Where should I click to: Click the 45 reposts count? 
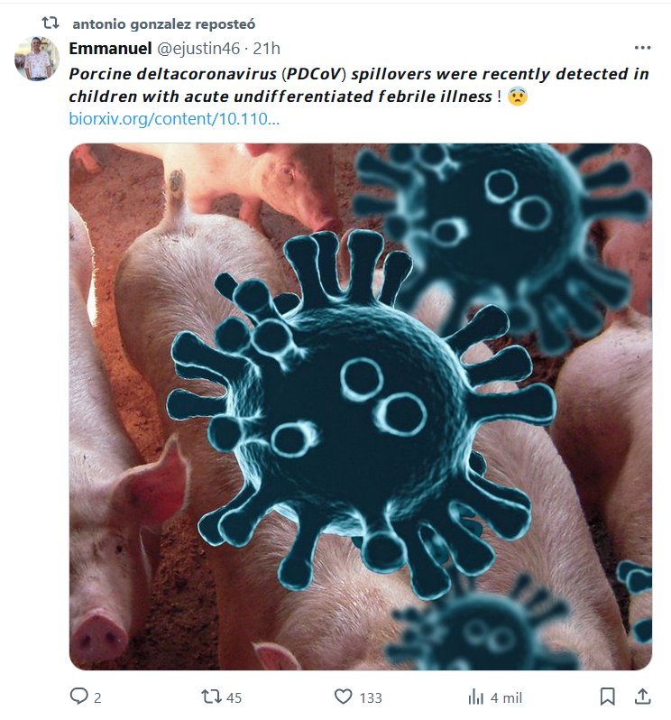(x=234, y=698)
